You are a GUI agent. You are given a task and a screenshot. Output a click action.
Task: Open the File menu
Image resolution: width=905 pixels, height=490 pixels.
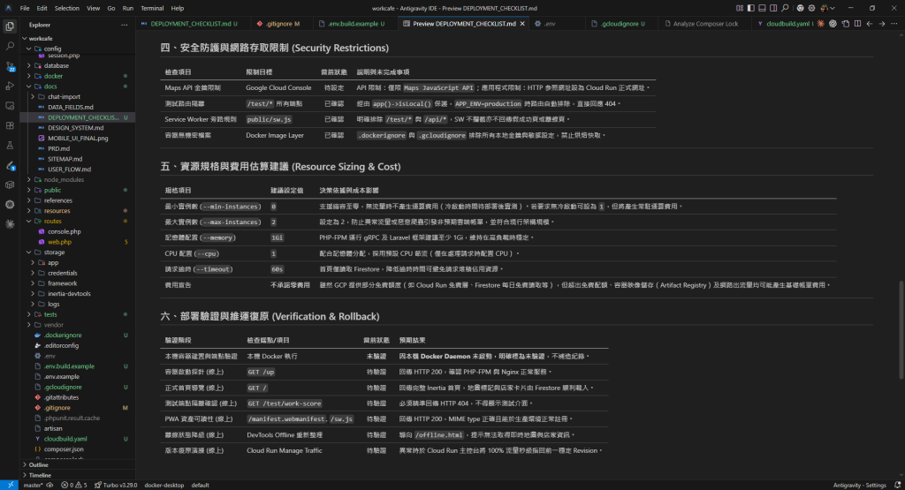coord(25,8)
